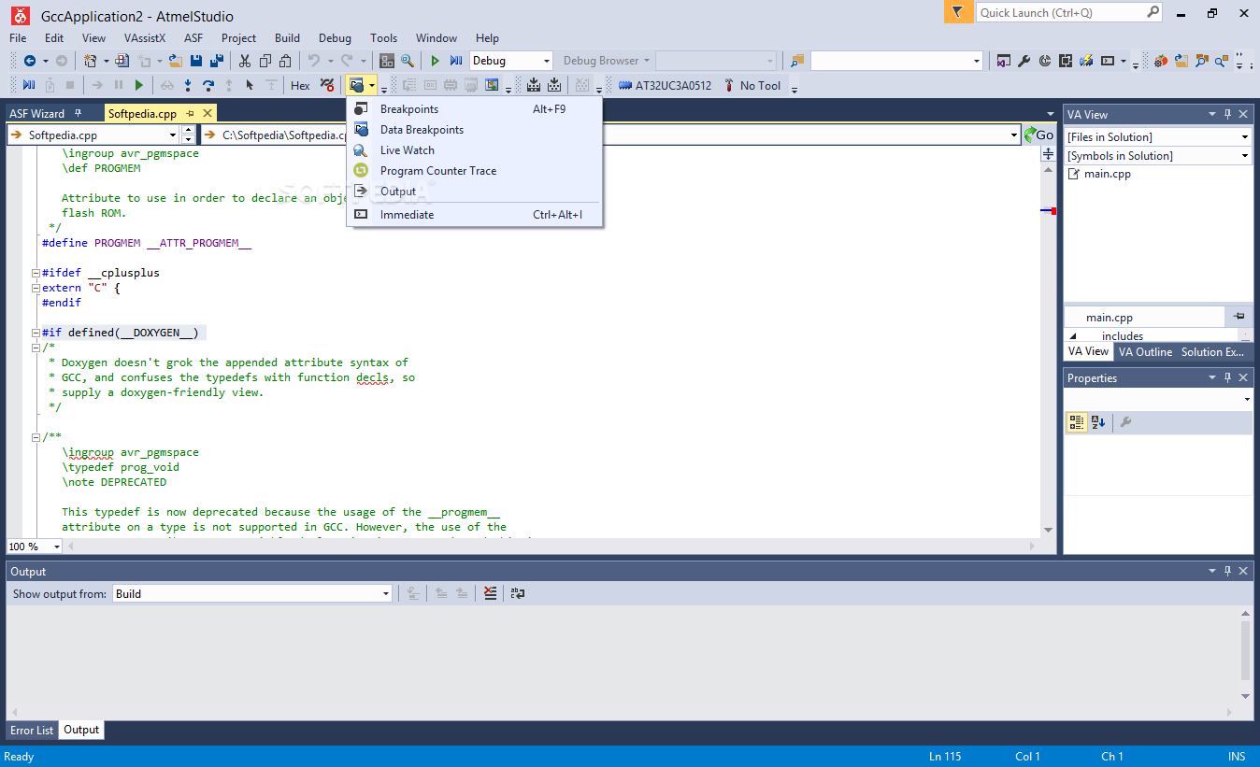Click the No Tool button
The height and width of the screenshot is (767, 1260).
(x=752, y=85)
